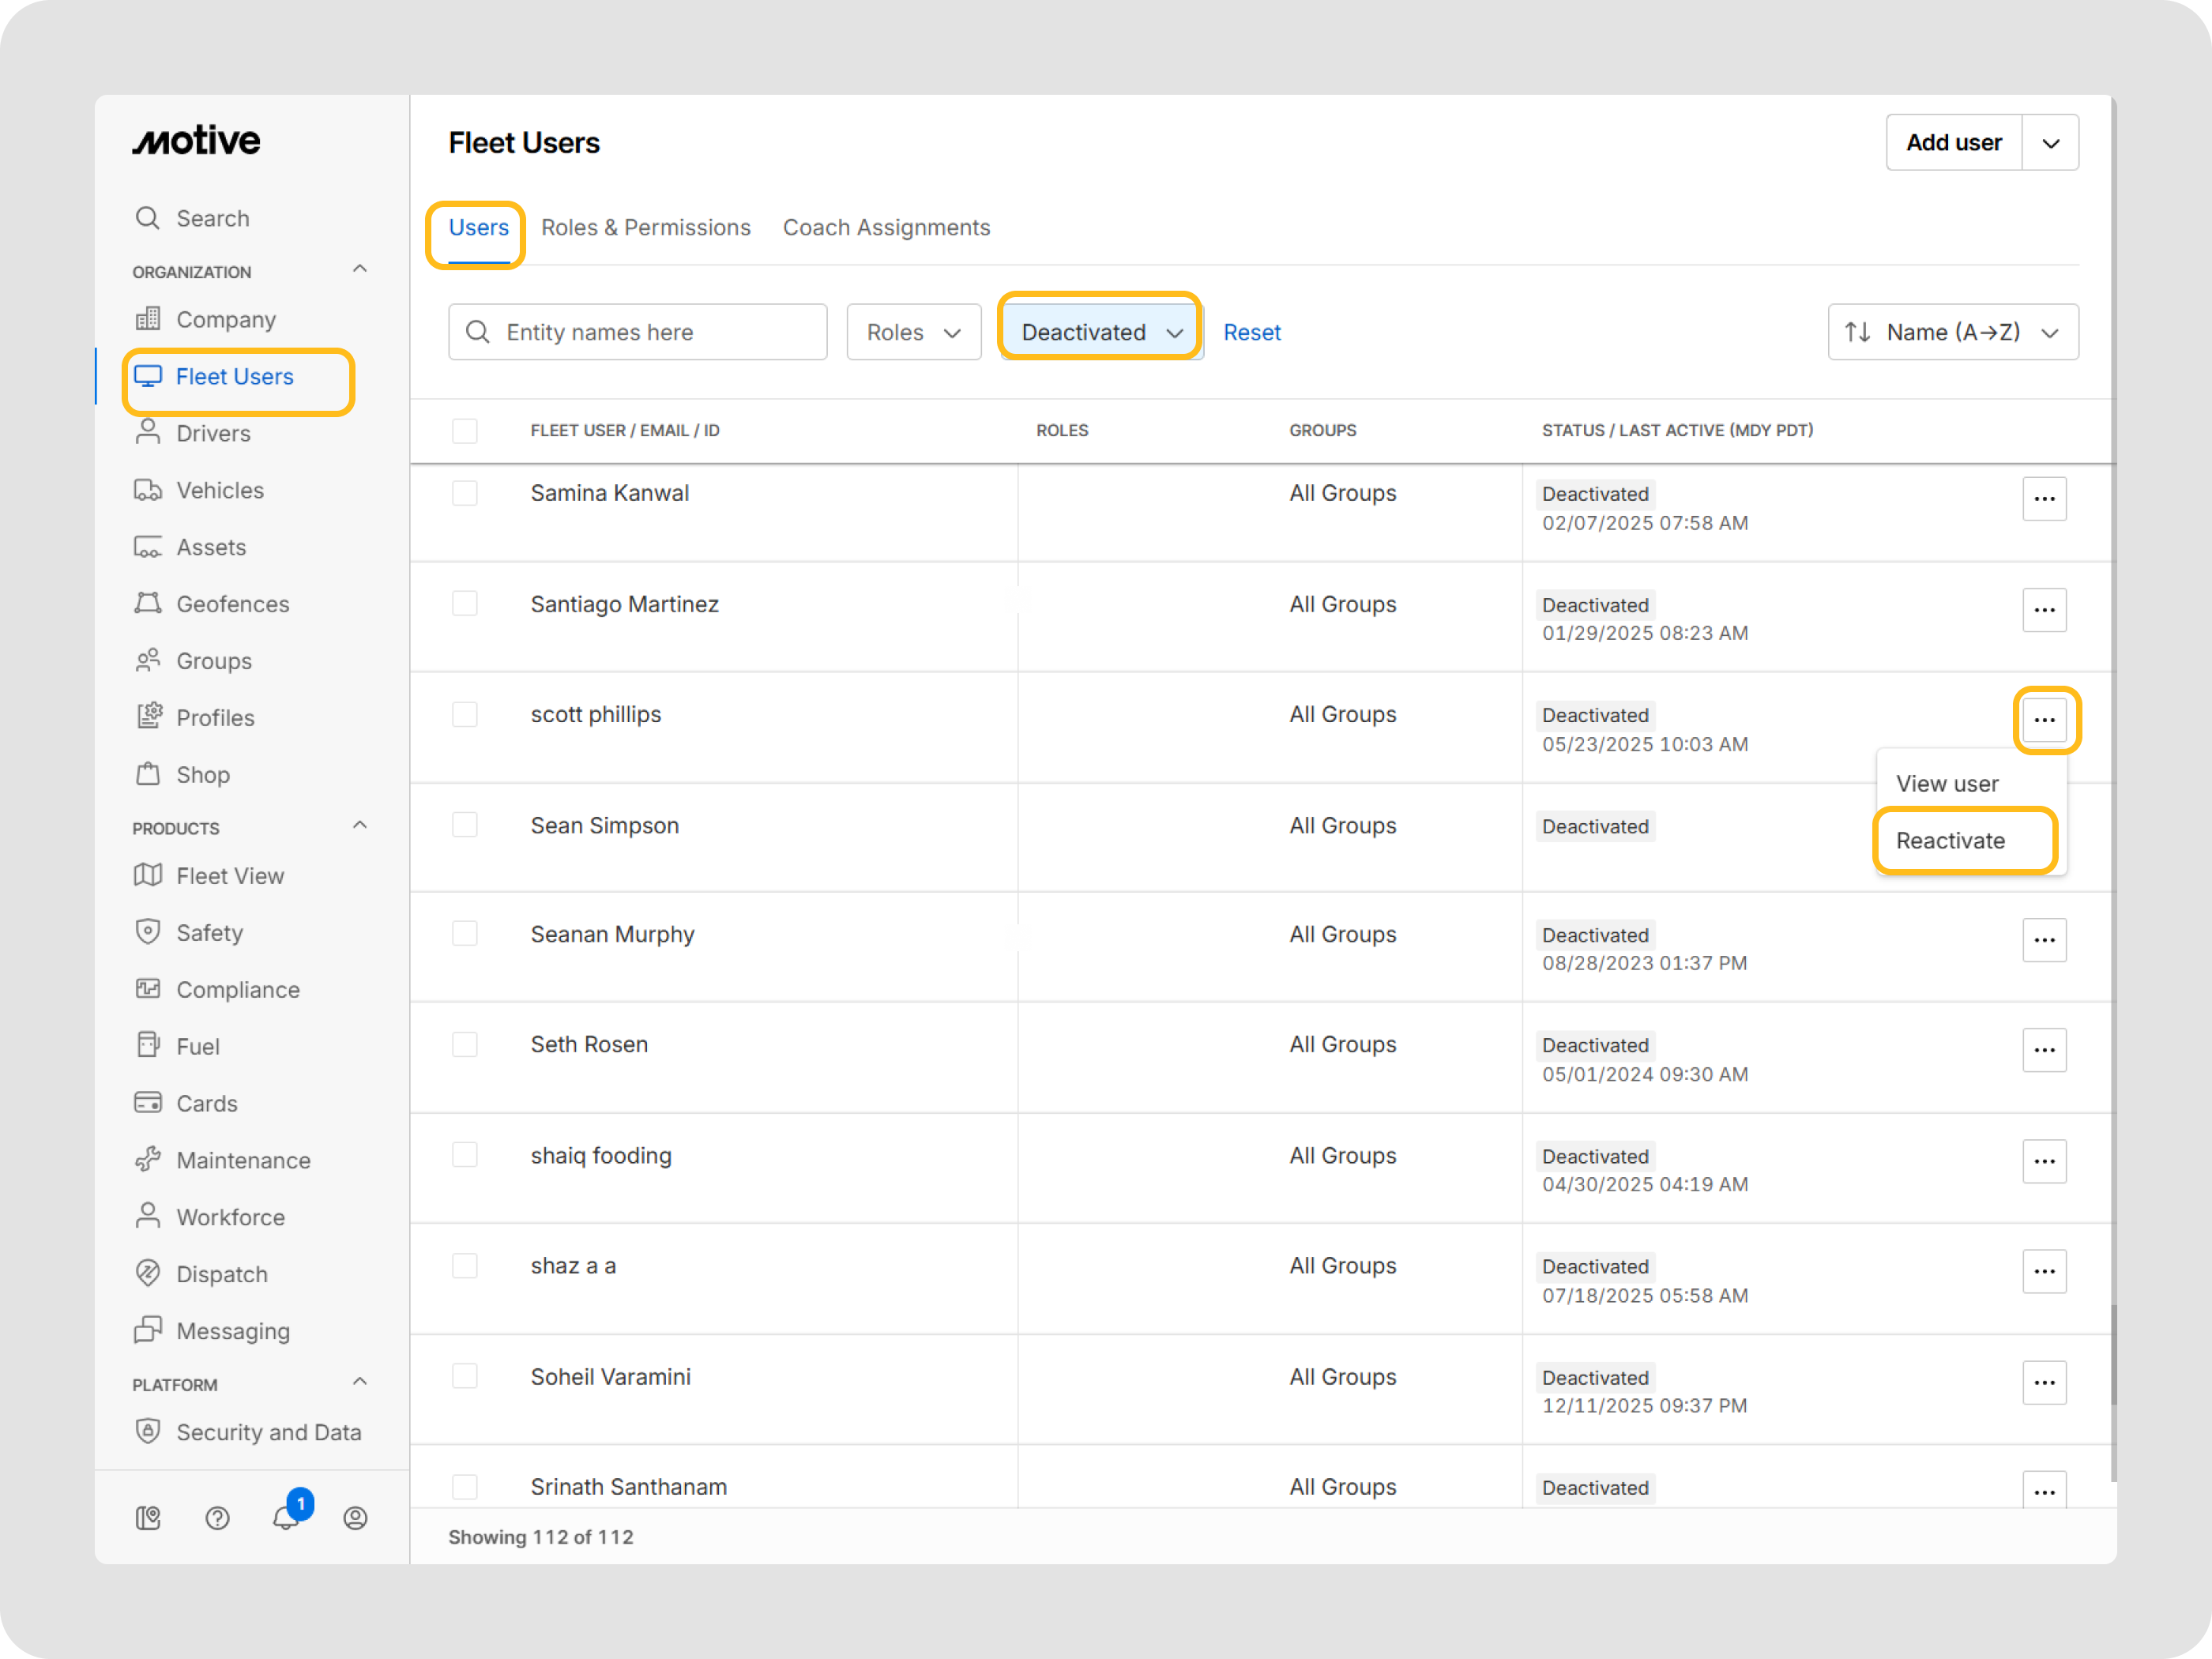Open Dispatch in sidebar
Viewport: 2212px width, 1659px height.
[222, 1274]
